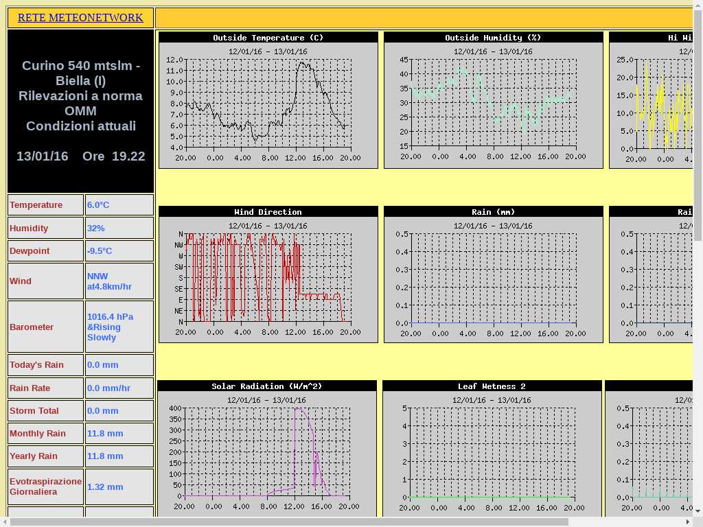Open the Solar Radiation graph
This screenshot has width=703, height=527.
(267, 449)
